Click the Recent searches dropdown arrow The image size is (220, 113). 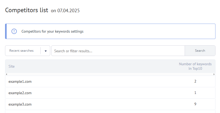[x=46, y=51]
